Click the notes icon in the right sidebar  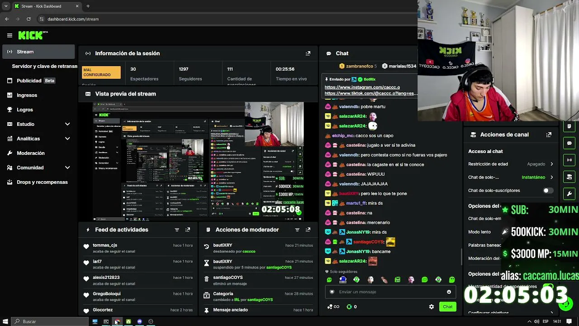pos(570,126)
